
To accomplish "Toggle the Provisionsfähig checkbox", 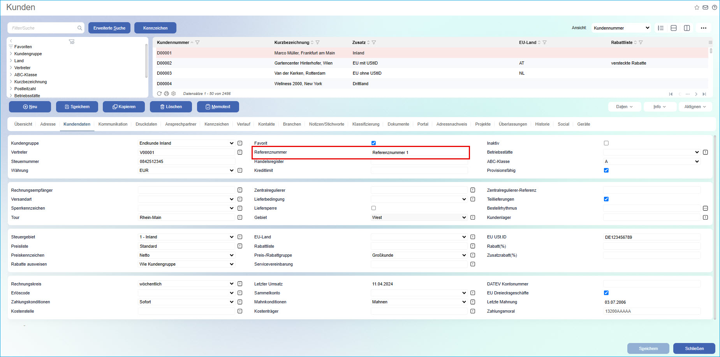I will coord(606,170).
